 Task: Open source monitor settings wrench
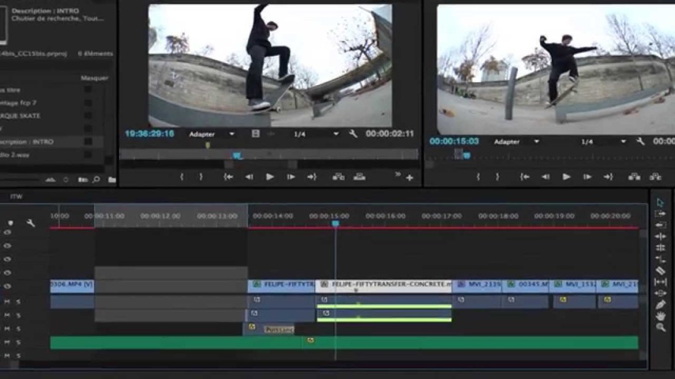coord(353,134)
